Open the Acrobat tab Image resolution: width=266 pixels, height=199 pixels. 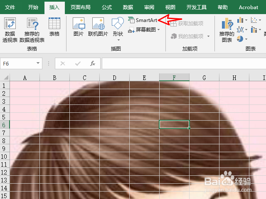(249, 7)
